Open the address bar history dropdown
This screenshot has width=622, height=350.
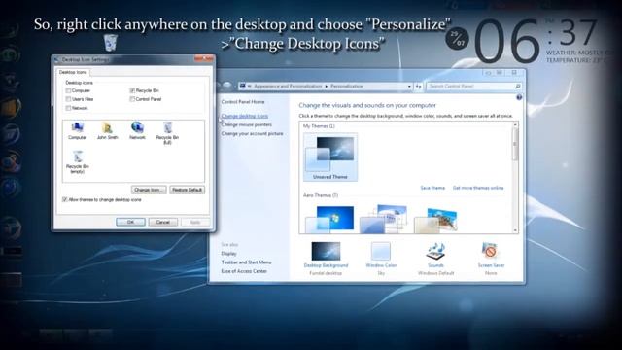click(409, 87)
